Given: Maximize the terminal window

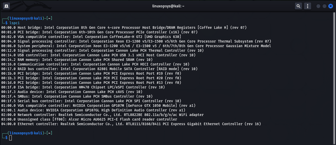Looking at the screenshot, I should coord(325,6).
